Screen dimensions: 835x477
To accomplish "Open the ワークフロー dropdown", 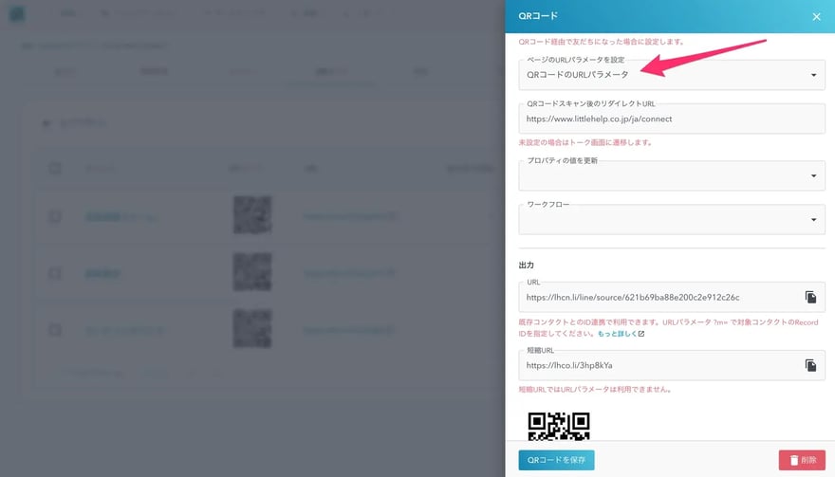I will tap(671, 219).
